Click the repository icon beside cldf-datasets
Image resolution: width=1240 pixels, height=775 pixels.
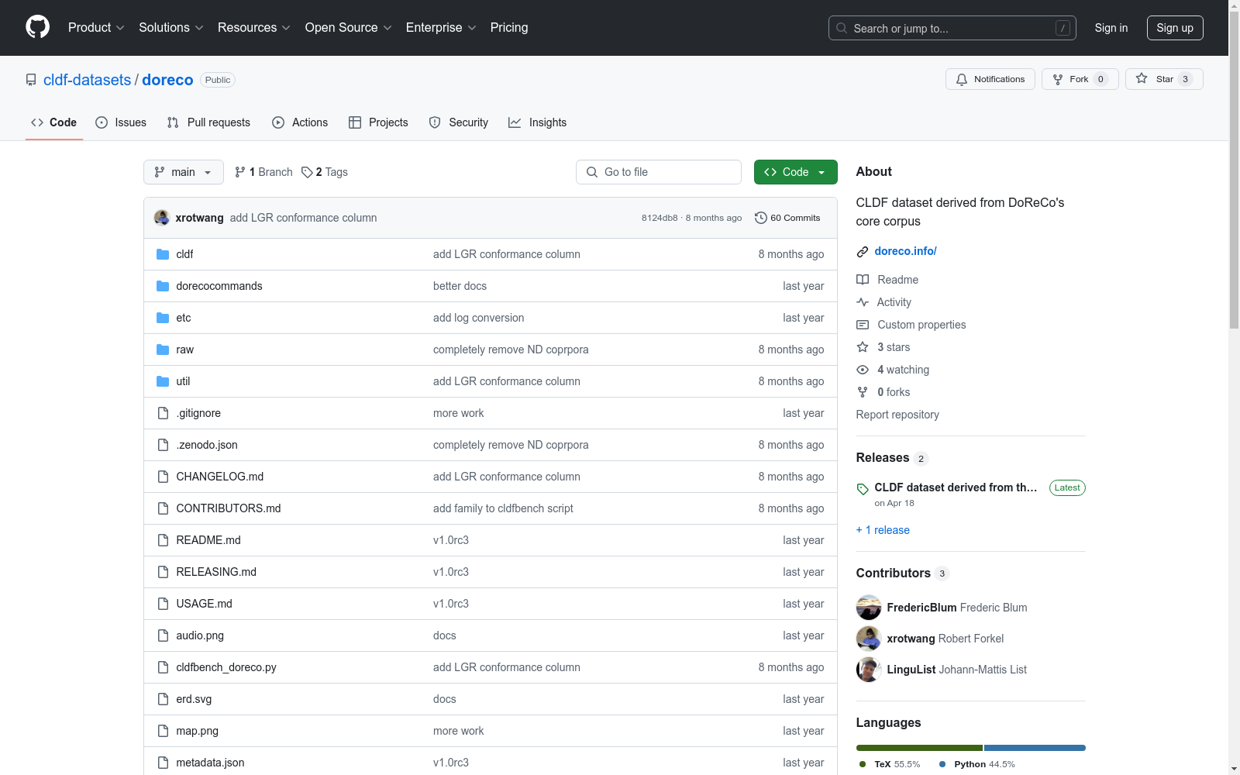31,80
